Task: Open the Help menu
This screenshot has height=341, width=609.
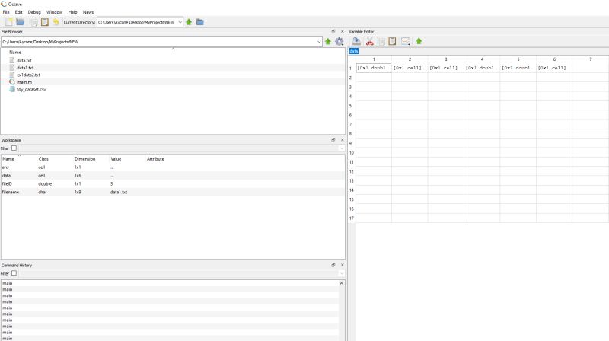Action: click(72, 12)
